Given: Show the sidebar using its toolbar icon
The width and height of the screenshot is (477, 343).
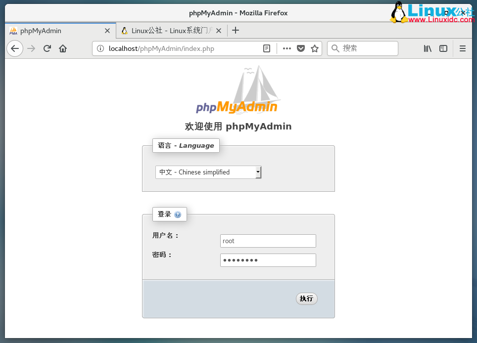Looking at the screenshot, I should click(x=443, y=48).
